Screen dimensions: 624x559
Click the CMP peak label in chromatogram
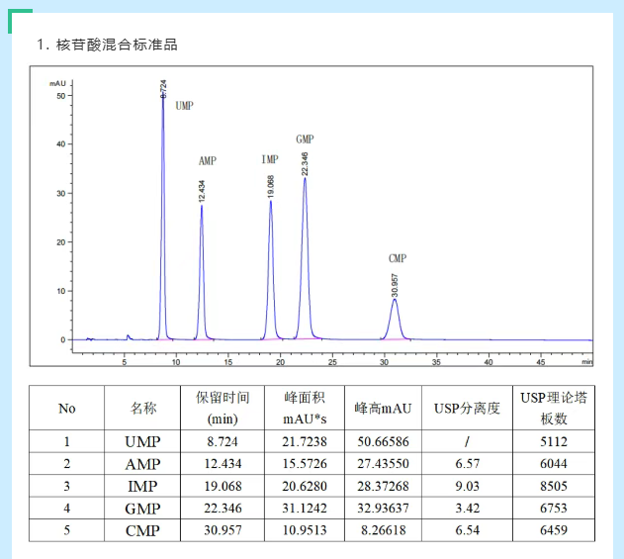tap(397, 258)
